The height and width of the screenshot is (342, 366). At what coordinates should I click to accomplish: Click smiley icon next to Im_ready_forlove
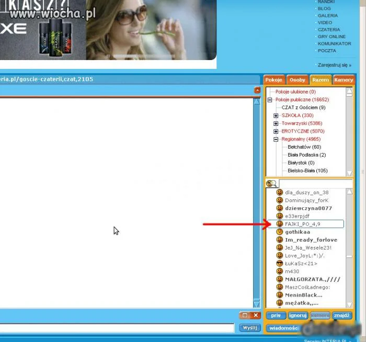279,240
